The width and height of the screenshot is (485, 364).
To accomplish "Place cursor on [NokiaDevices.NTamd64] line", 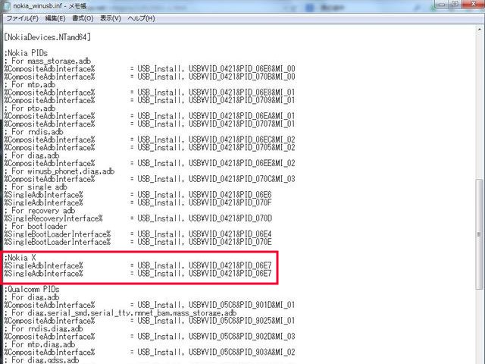I will coord(47,36).
